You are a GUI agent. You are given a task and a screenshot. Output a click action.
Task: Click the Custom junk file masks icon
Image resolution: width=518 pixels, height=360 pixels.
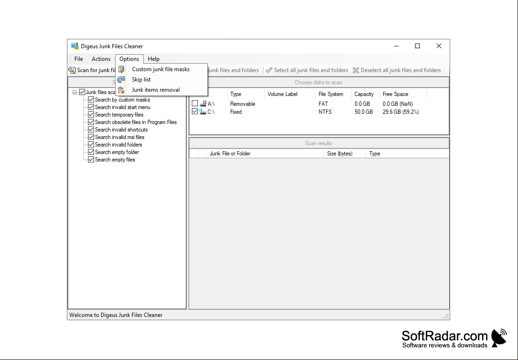[121, 69]
